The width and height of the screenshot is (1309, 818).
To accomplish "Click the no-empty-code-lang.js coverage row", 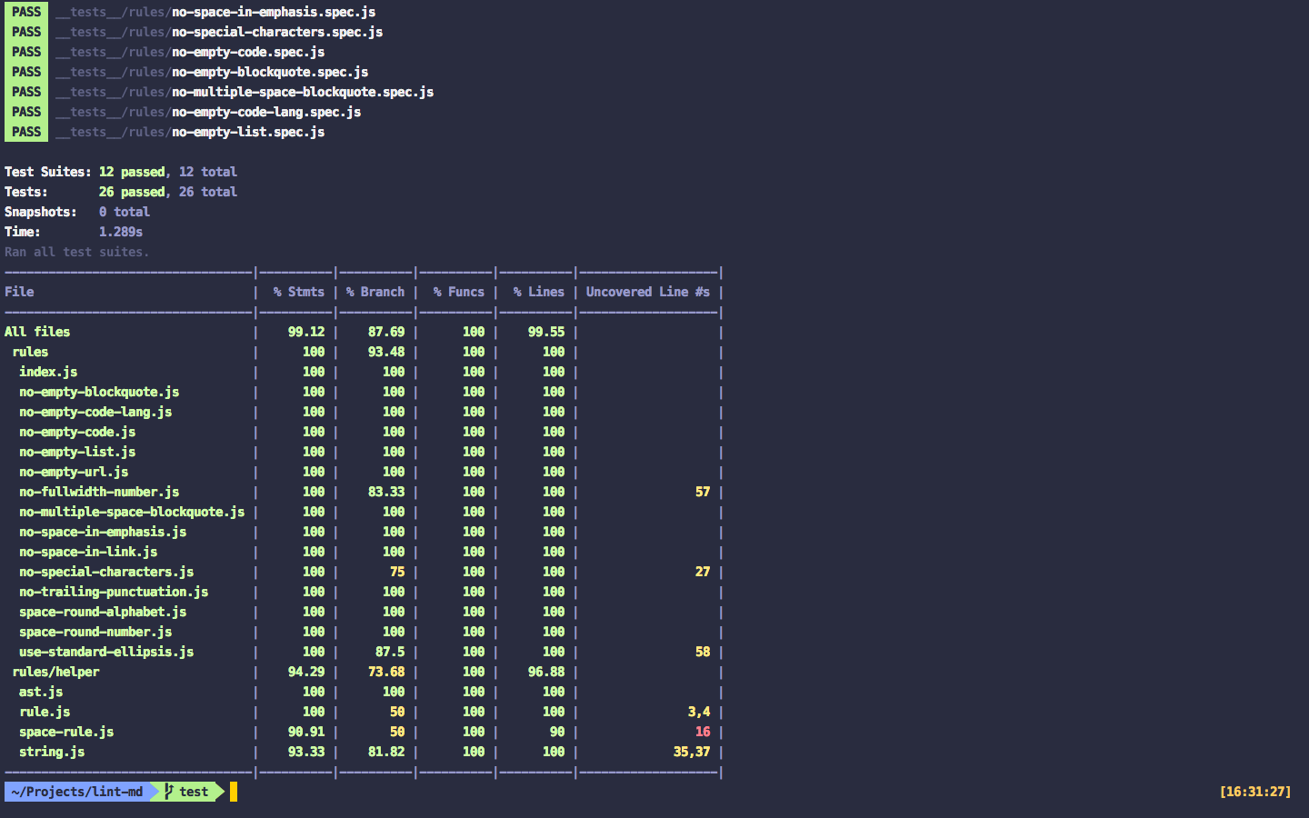I will 364,412.
